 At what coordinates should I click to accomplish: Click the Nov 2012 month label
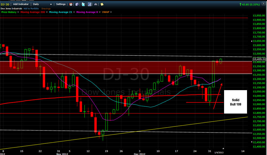(x=62, y=154)
